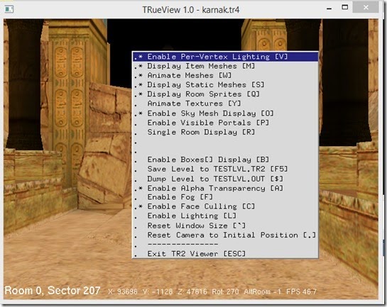Viewport: 387px width, 307px height.
Task: Choose Dump Level to TESTLVL.OUT [$]
Action: [225, 179]
